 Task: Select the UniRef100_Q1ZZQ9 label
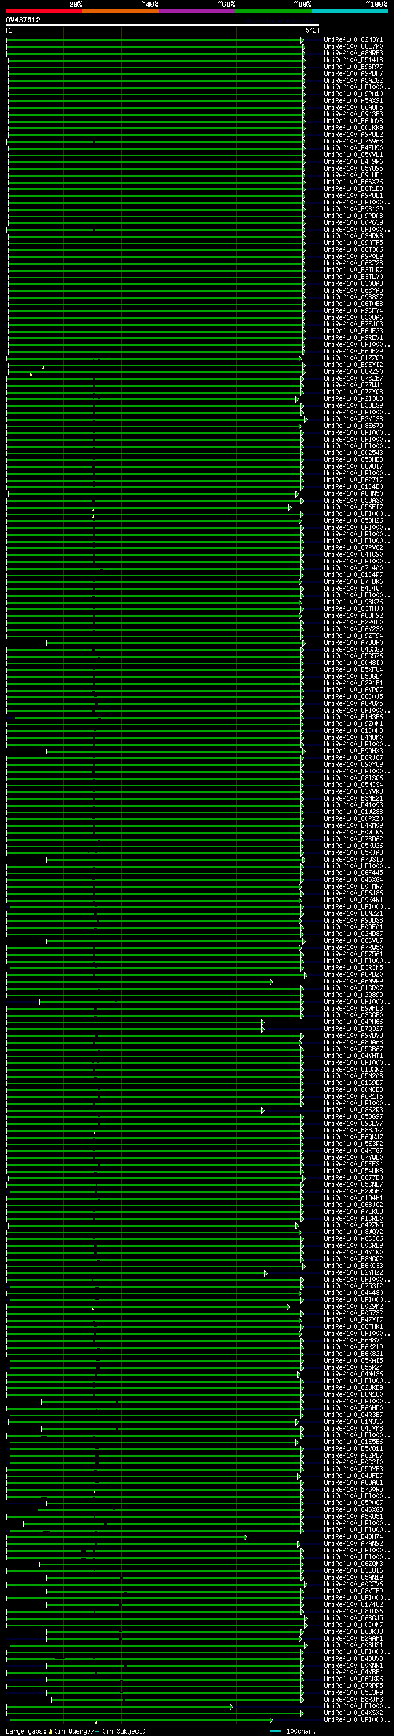click(353, 358)
